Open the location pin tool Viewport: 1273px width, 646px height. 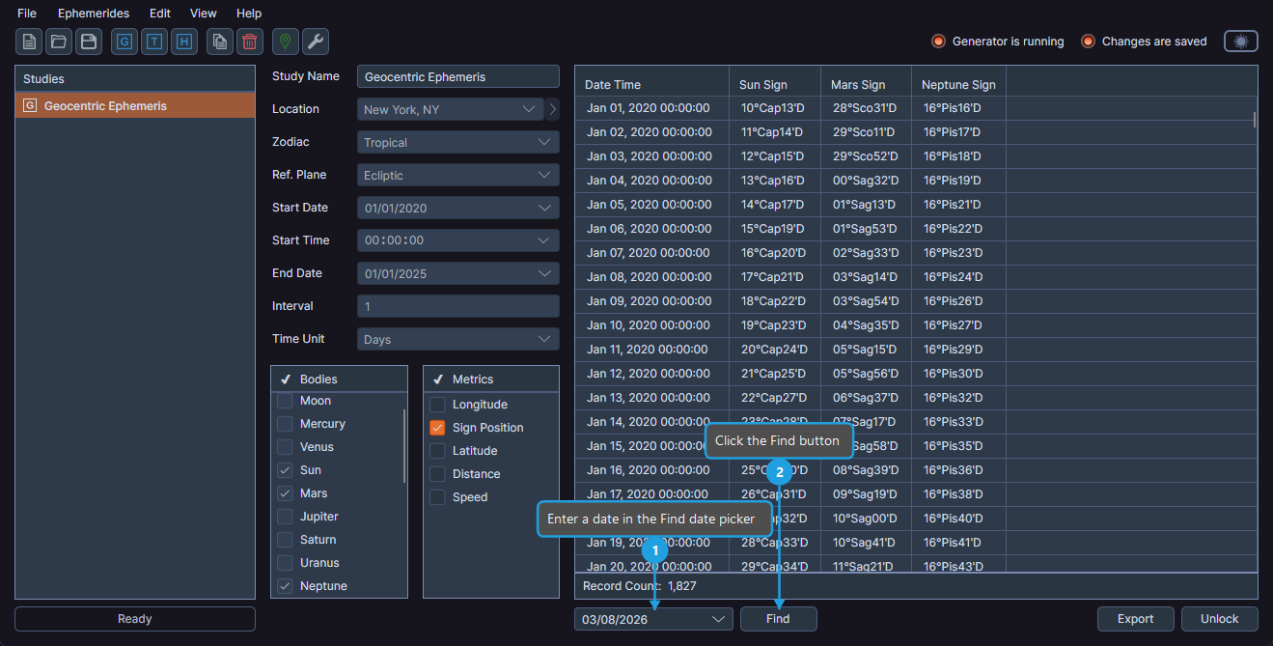coord(285,42)
